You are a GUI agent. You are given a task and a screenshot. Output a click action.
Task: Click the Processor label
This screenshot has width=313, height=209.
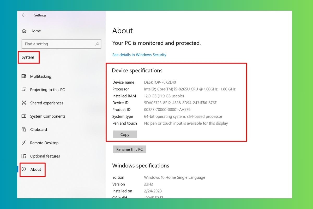point(121,89)
